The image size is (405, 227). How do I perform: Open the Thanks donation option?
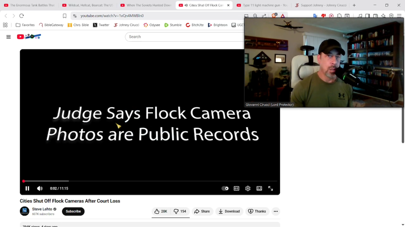(x=257, y=211)
